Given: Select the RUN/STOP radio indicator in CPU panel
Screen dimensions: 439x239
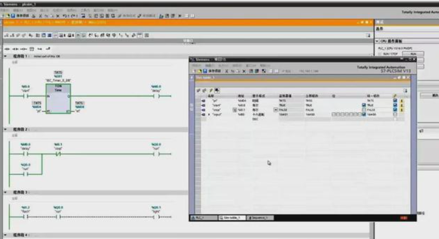Looking at the screenshot, I should click(x=380, y=54).
